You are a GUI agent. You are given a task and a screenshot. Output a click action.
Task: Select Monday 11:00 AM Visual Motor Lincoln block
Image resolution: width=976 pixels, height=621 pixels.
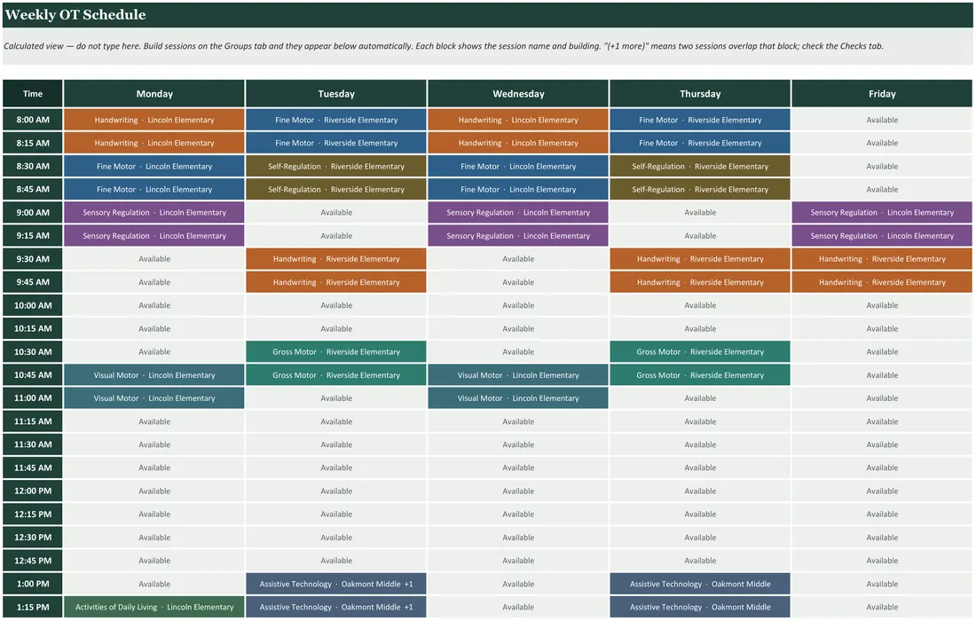[x=154, y=398]
